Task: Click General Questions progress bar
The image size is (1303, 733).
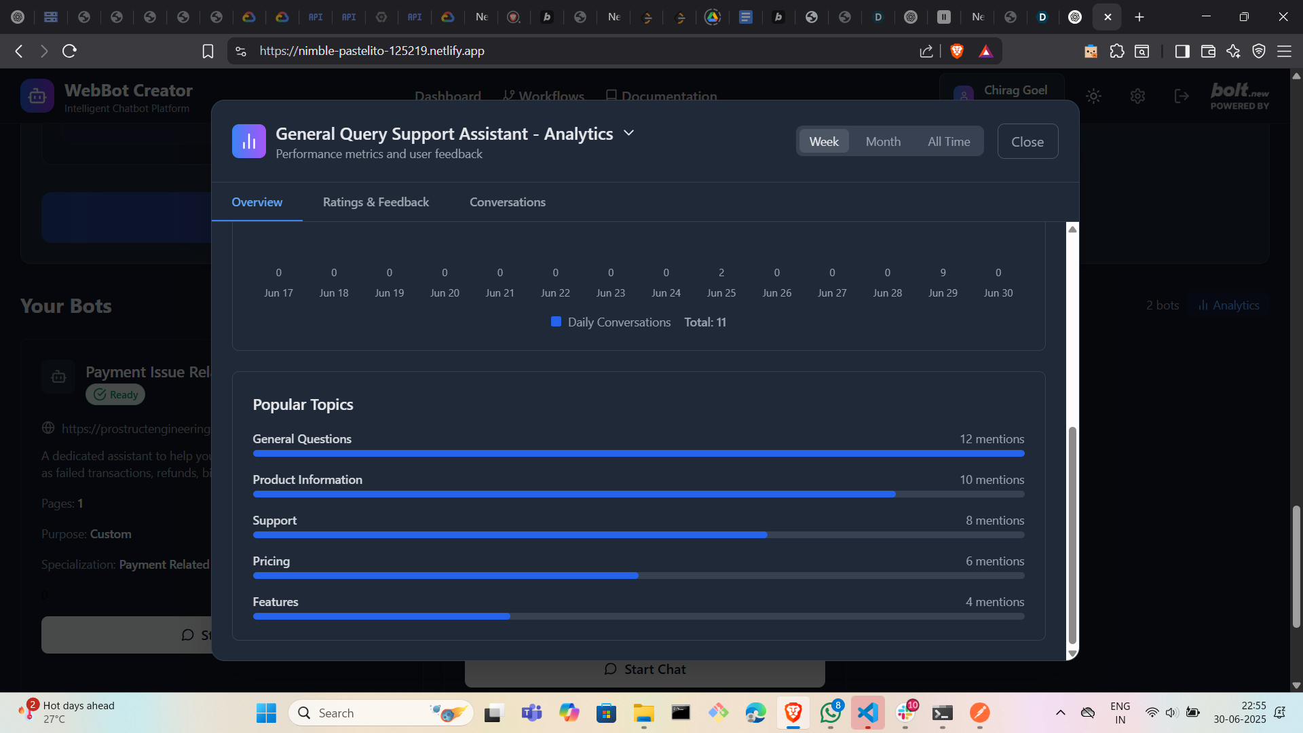Action: coord(638,453)
